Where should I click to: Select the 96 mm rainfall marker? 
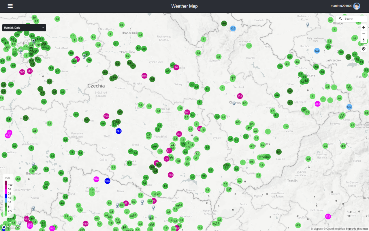tap(176, 67)
